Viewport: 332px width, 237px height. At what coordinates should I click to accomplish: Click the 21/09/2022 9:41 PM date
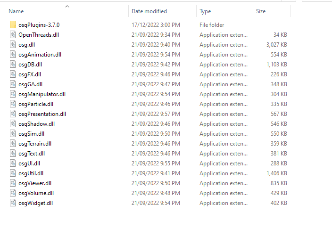[156, 173]
